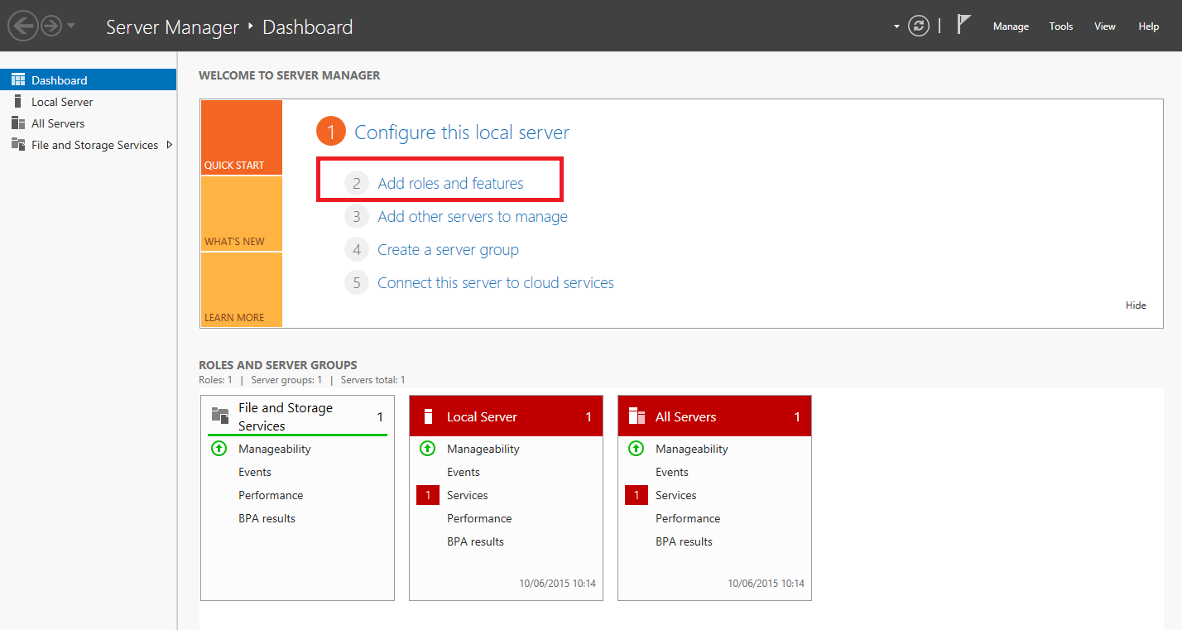Open the Manage menu
1182x630 pixels.
point(1011,26)
